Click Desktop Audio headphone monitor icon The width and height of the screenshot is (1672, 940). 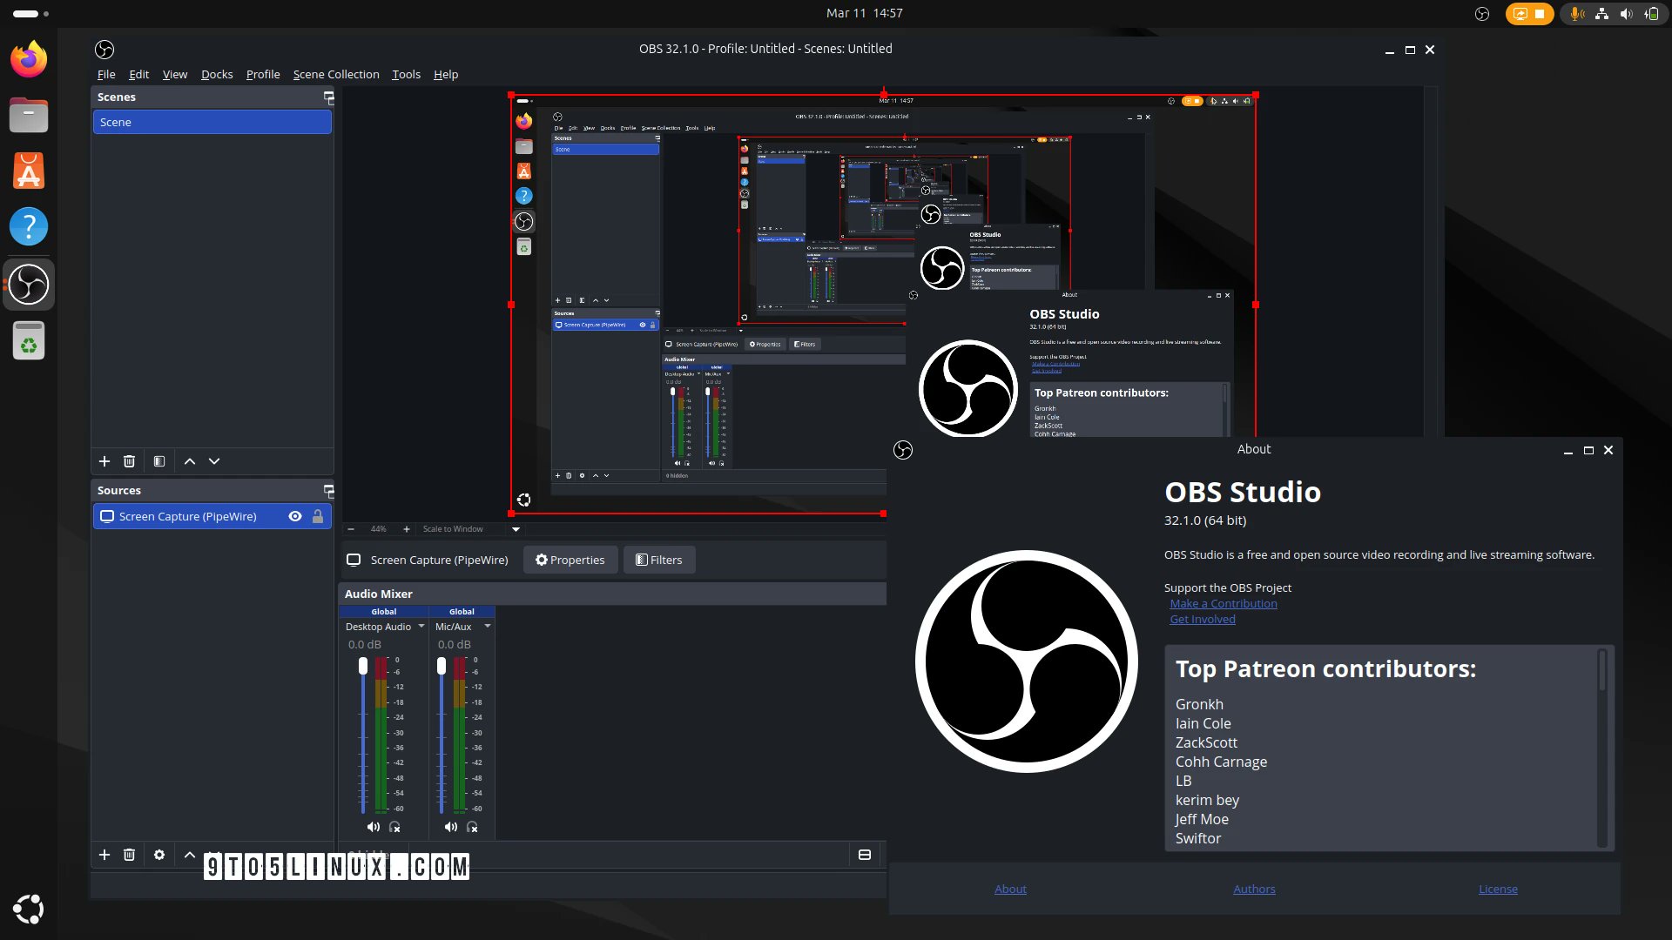[x=394, y=827]
